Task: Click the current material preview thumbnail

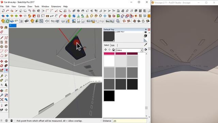Action: 109,36
